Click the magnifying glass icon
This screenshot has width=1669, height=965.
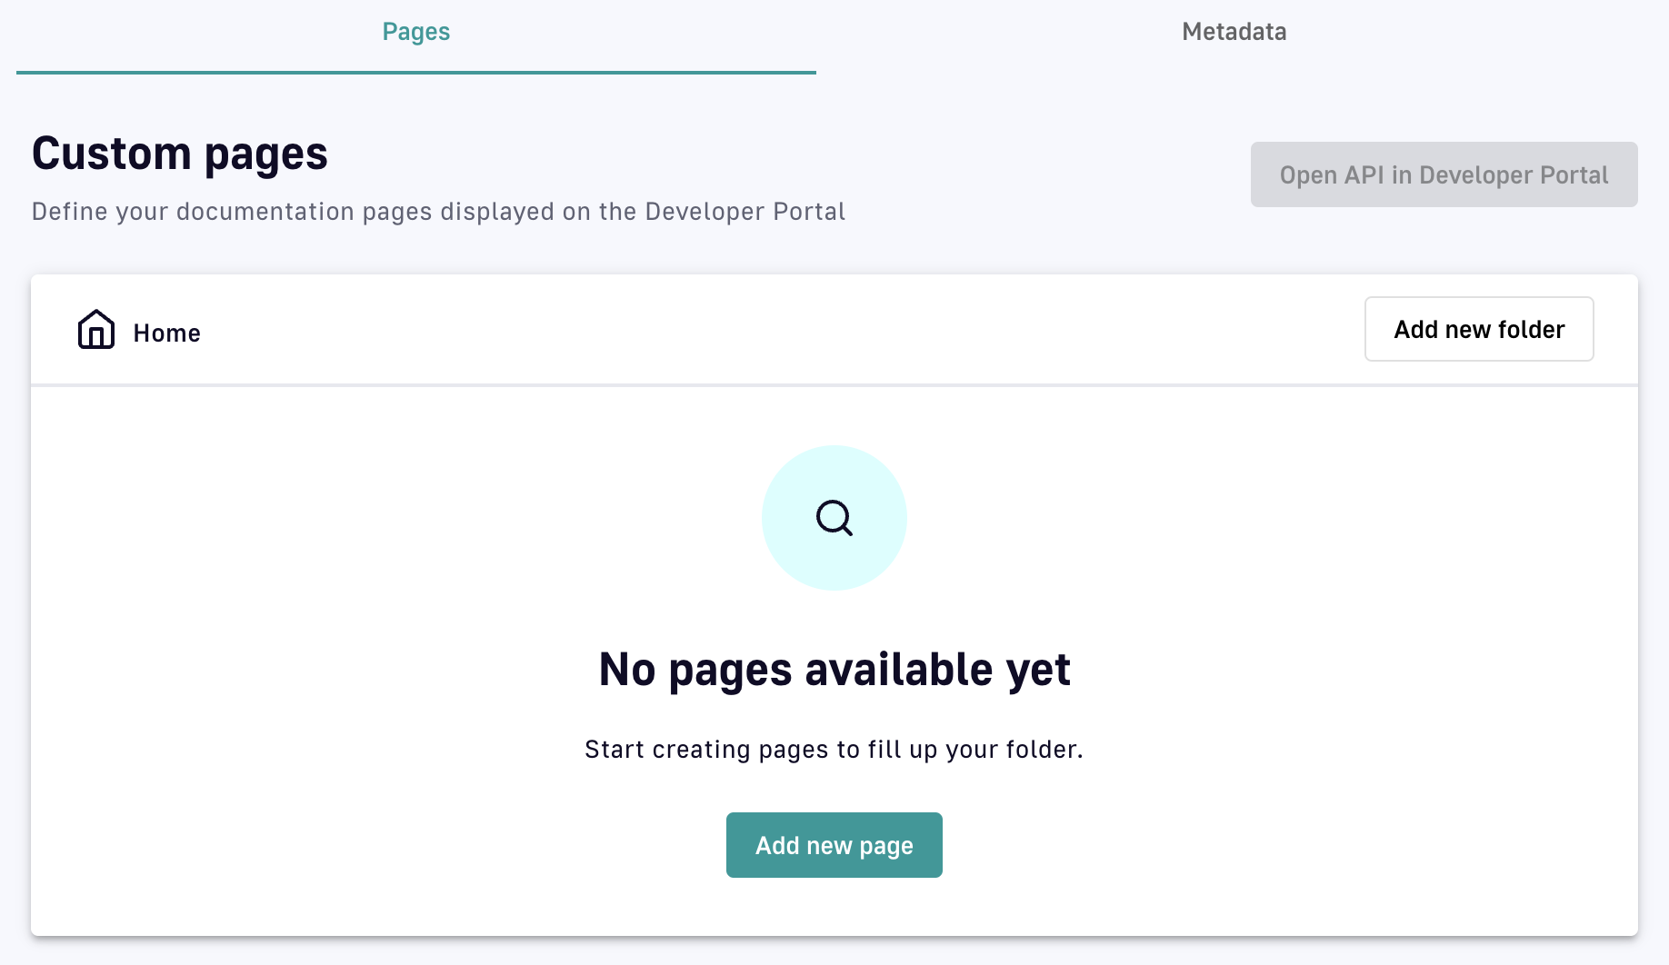pyautogui.click(x=834, y=518)
